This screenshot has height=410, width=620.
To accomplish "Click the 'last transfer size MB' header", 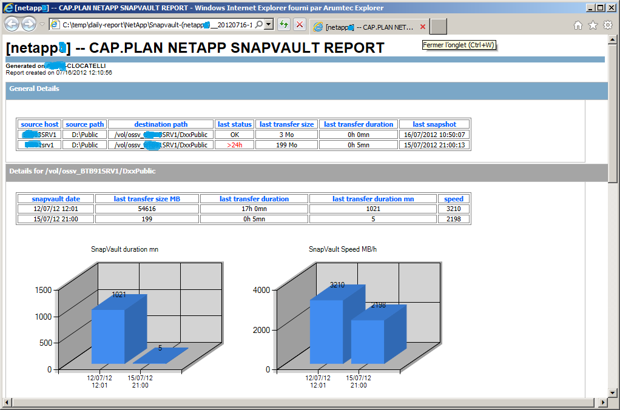I will [x=147, y=199].
